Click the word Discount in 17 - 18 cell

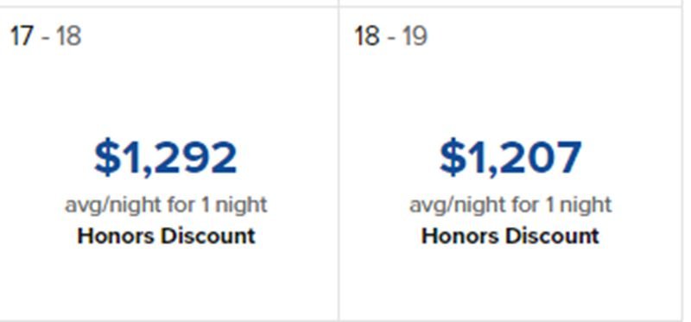207,236
